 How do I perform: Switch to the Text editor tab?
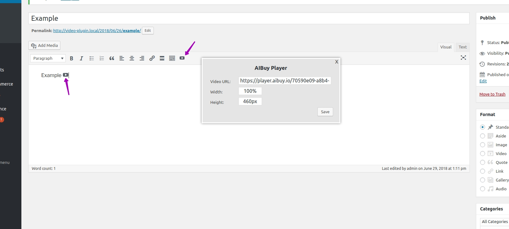pyautogui.click(x=462, y=47)
